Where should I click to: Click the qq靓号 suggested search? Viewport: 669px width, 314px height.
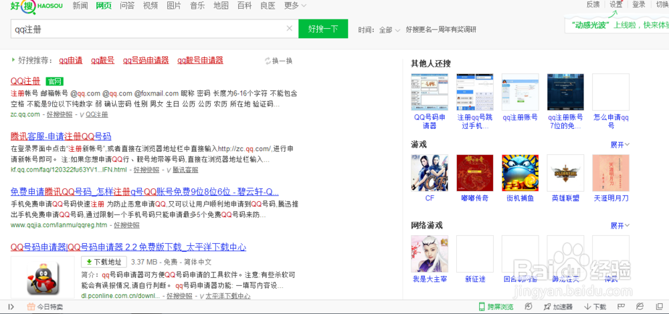tap(103, 61)
